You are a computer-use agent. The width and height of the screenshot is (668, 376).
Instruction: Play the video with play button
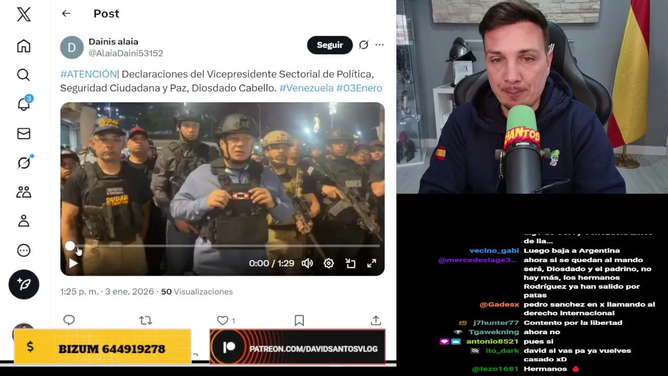pyautogui.click(x=74, y=264)
